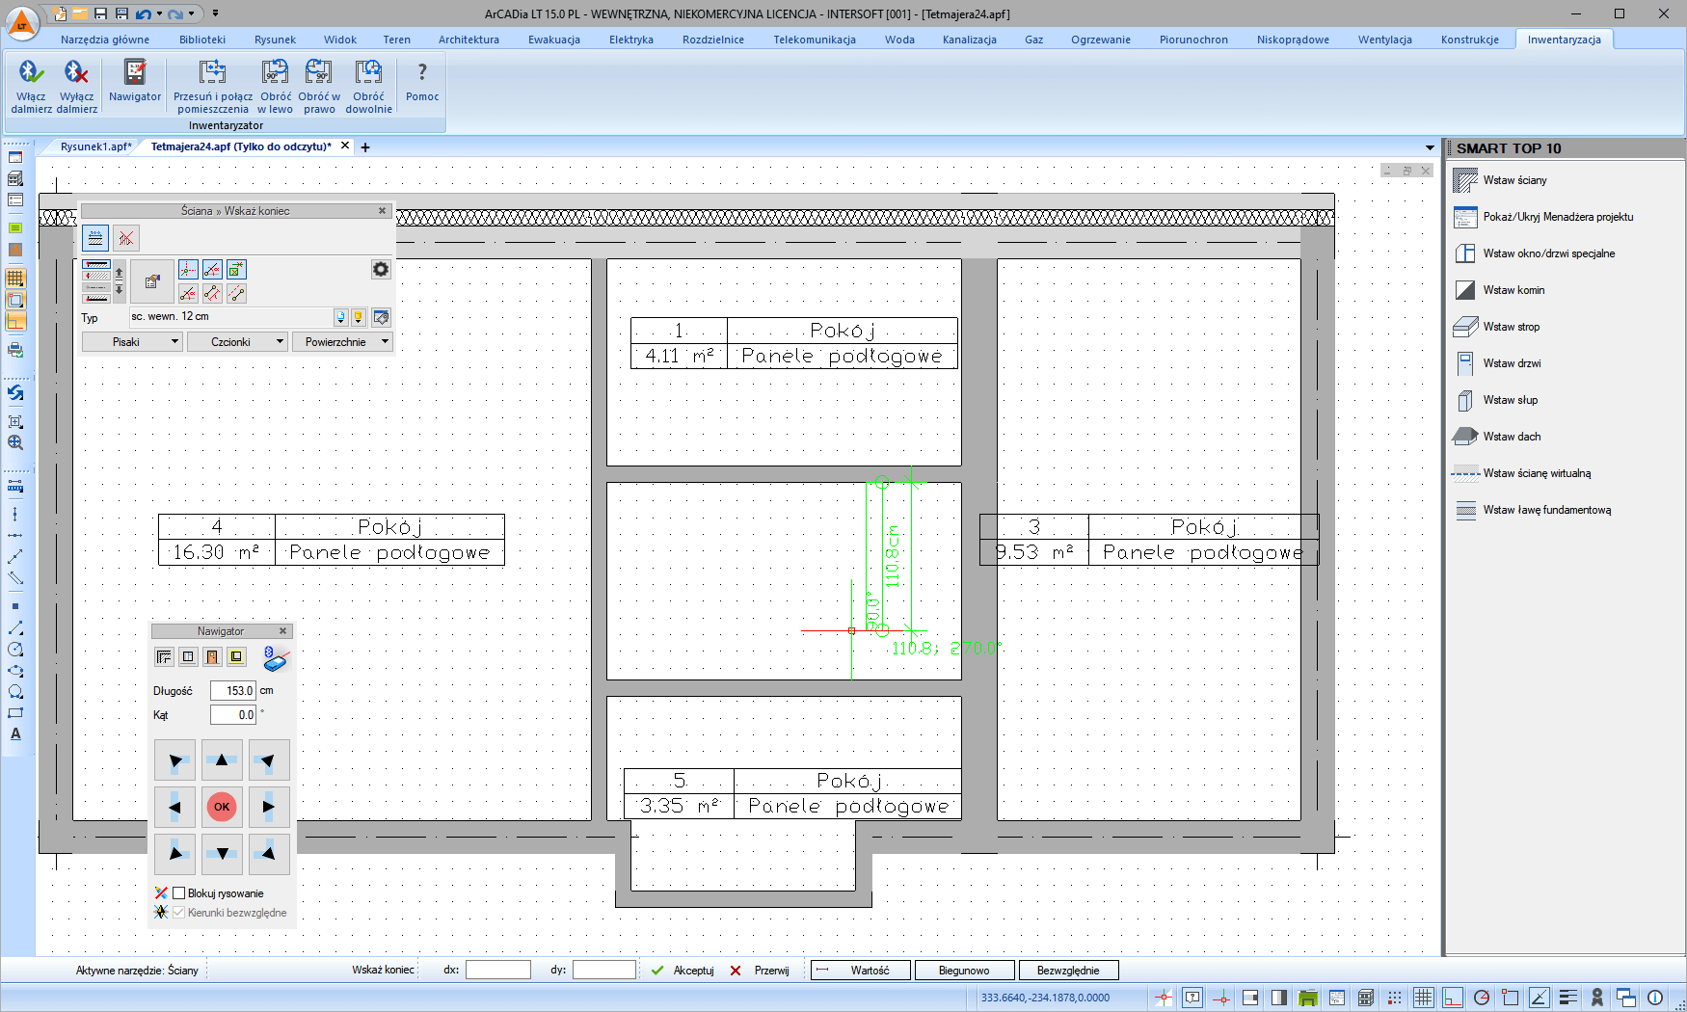Image resolution: width=1687 pixels, height=1012 pixels.
Task: Switch to Rysunek1.apf document tab
Action: click(95, 146)
